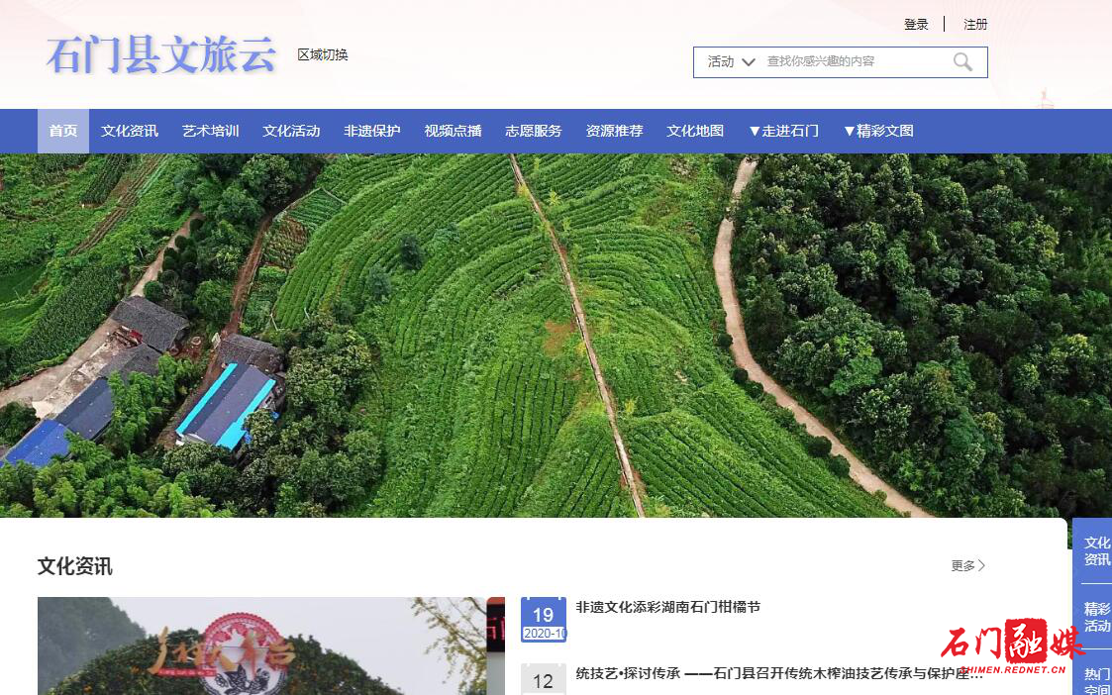Open the 视频点播 menu item
Viewport: 1112px width, 695px height.
(x=454, y=132)
